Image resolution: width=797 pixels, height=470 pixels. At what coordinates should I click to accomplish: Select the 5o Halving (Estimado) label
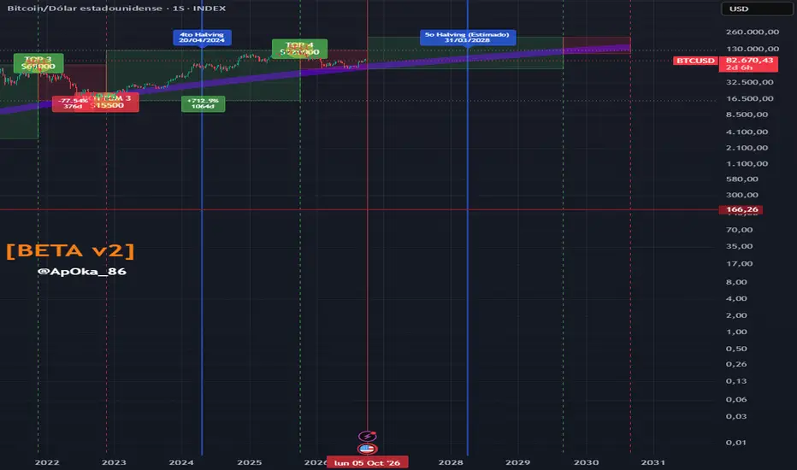pos(468,37)
